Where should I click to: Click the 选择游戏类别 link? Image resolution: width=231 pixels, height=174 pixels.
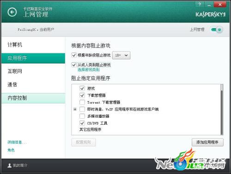(x=89, y=70)
